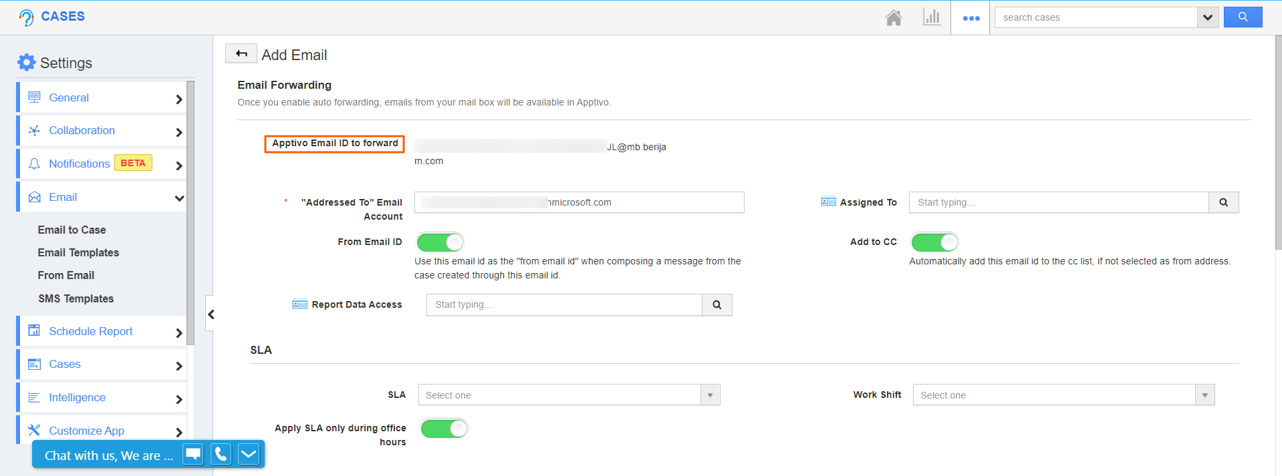Collapse the settings sidebar panel arrow

[211, 314]
